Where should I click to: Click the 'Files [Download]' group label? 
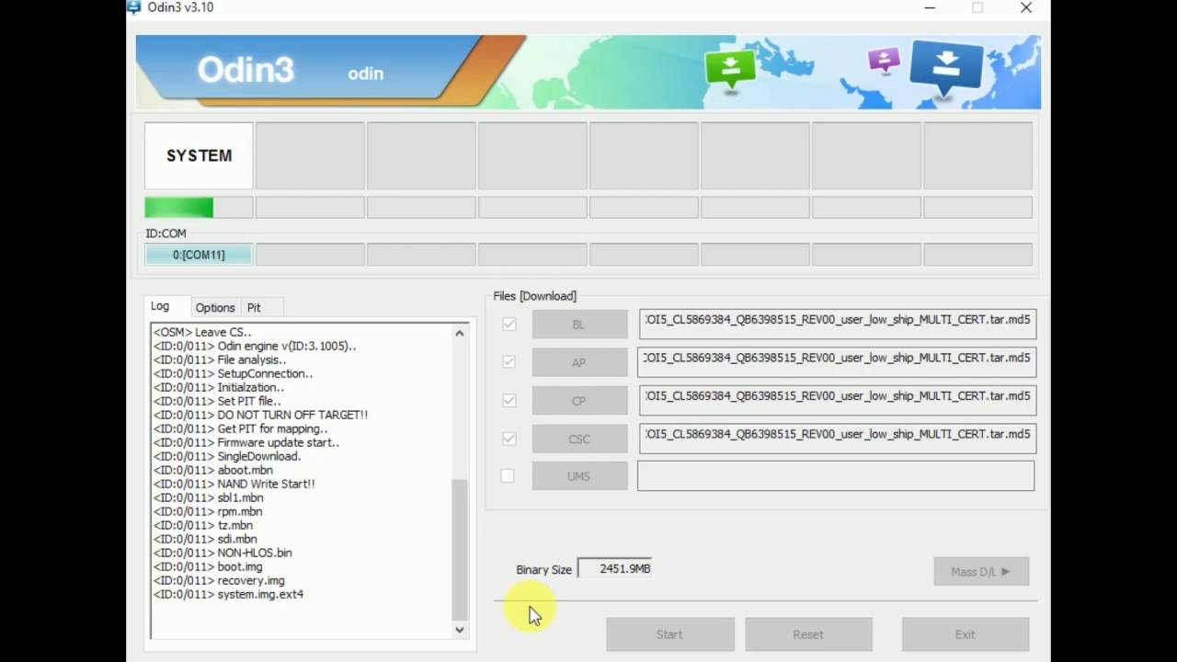coord(535,296)
